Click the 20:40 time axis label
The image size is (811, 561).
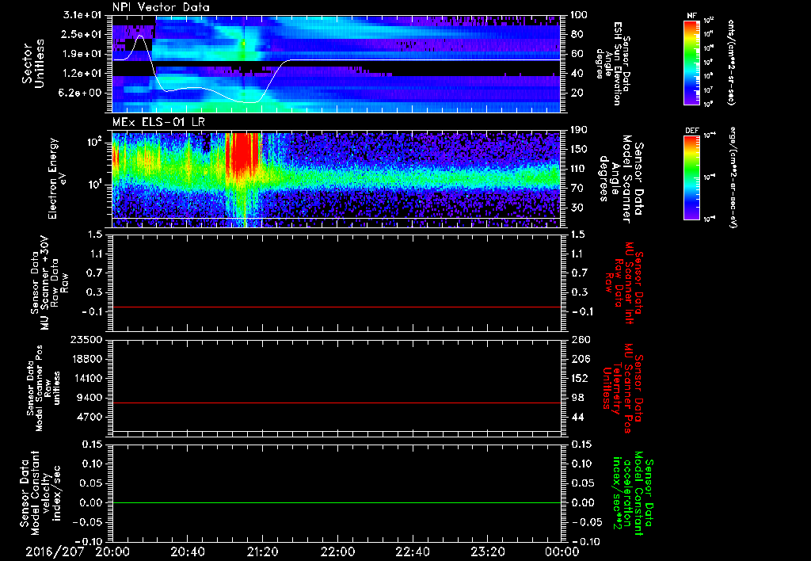coord(187,552)
